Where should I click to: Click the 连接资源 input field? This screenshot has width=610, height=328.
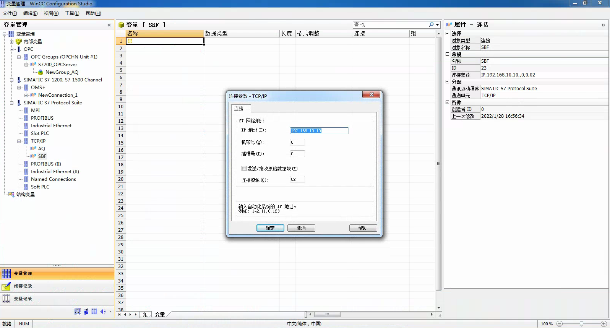click(x=297, y=179)
